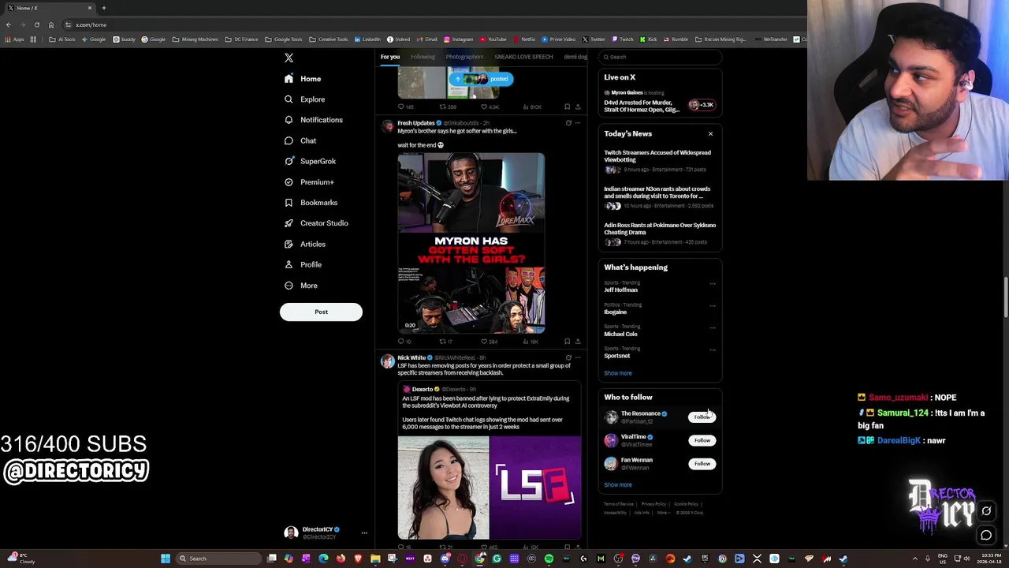
Task: Open Nick White's profile avatar
Action: coord(387,361)
